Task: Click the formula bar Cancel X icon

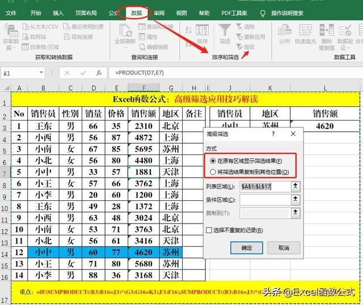Action: coord(67,73)
